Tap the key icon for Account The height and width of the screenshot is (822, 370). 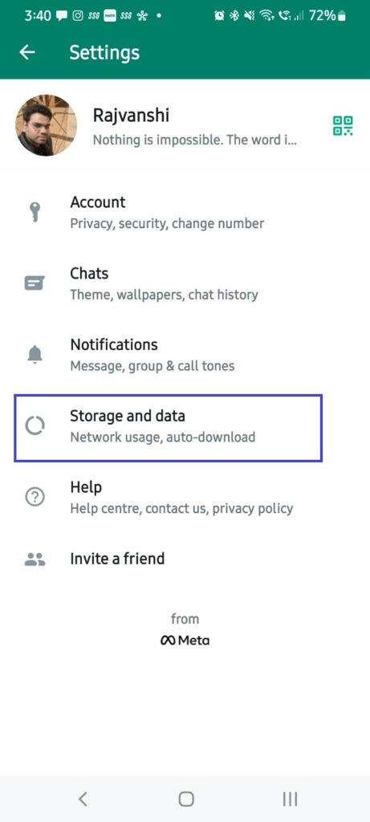click(x=35, y=212)
